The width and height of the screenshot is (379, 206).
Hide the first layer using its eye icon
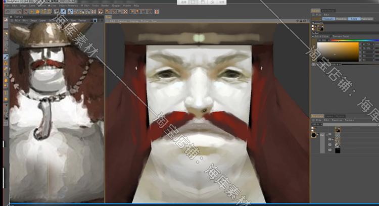[x=330, y=139]
